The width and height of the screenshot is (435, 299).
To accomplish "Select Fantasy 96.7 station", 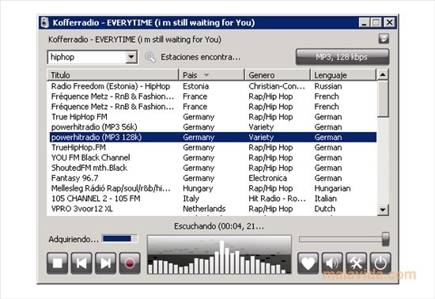I will click(x=213, y=178).
